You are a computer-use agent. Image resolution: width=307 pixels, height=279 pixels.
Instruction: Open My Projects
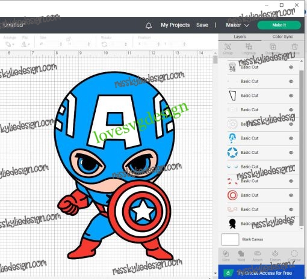tap(175, 25)
